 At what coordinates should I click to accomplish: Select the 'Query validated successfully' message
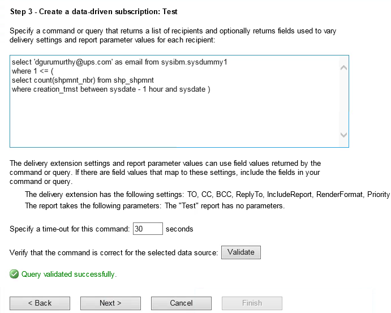(x=69, y=274)
